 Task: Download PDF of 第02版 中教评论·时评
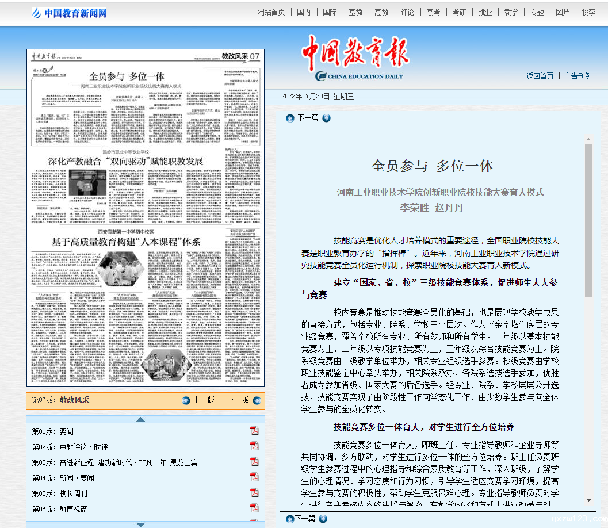tap(254, 446)
